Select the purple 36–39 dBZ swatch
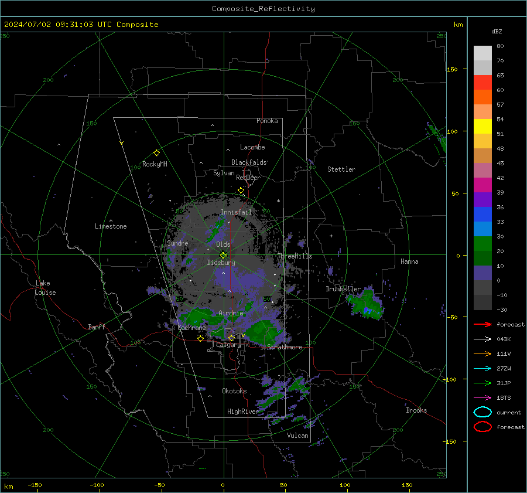527x493 pixels. click(x=482, y=200)
